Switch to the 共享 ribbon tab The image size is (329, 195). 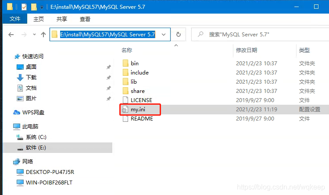click(62, 19)
